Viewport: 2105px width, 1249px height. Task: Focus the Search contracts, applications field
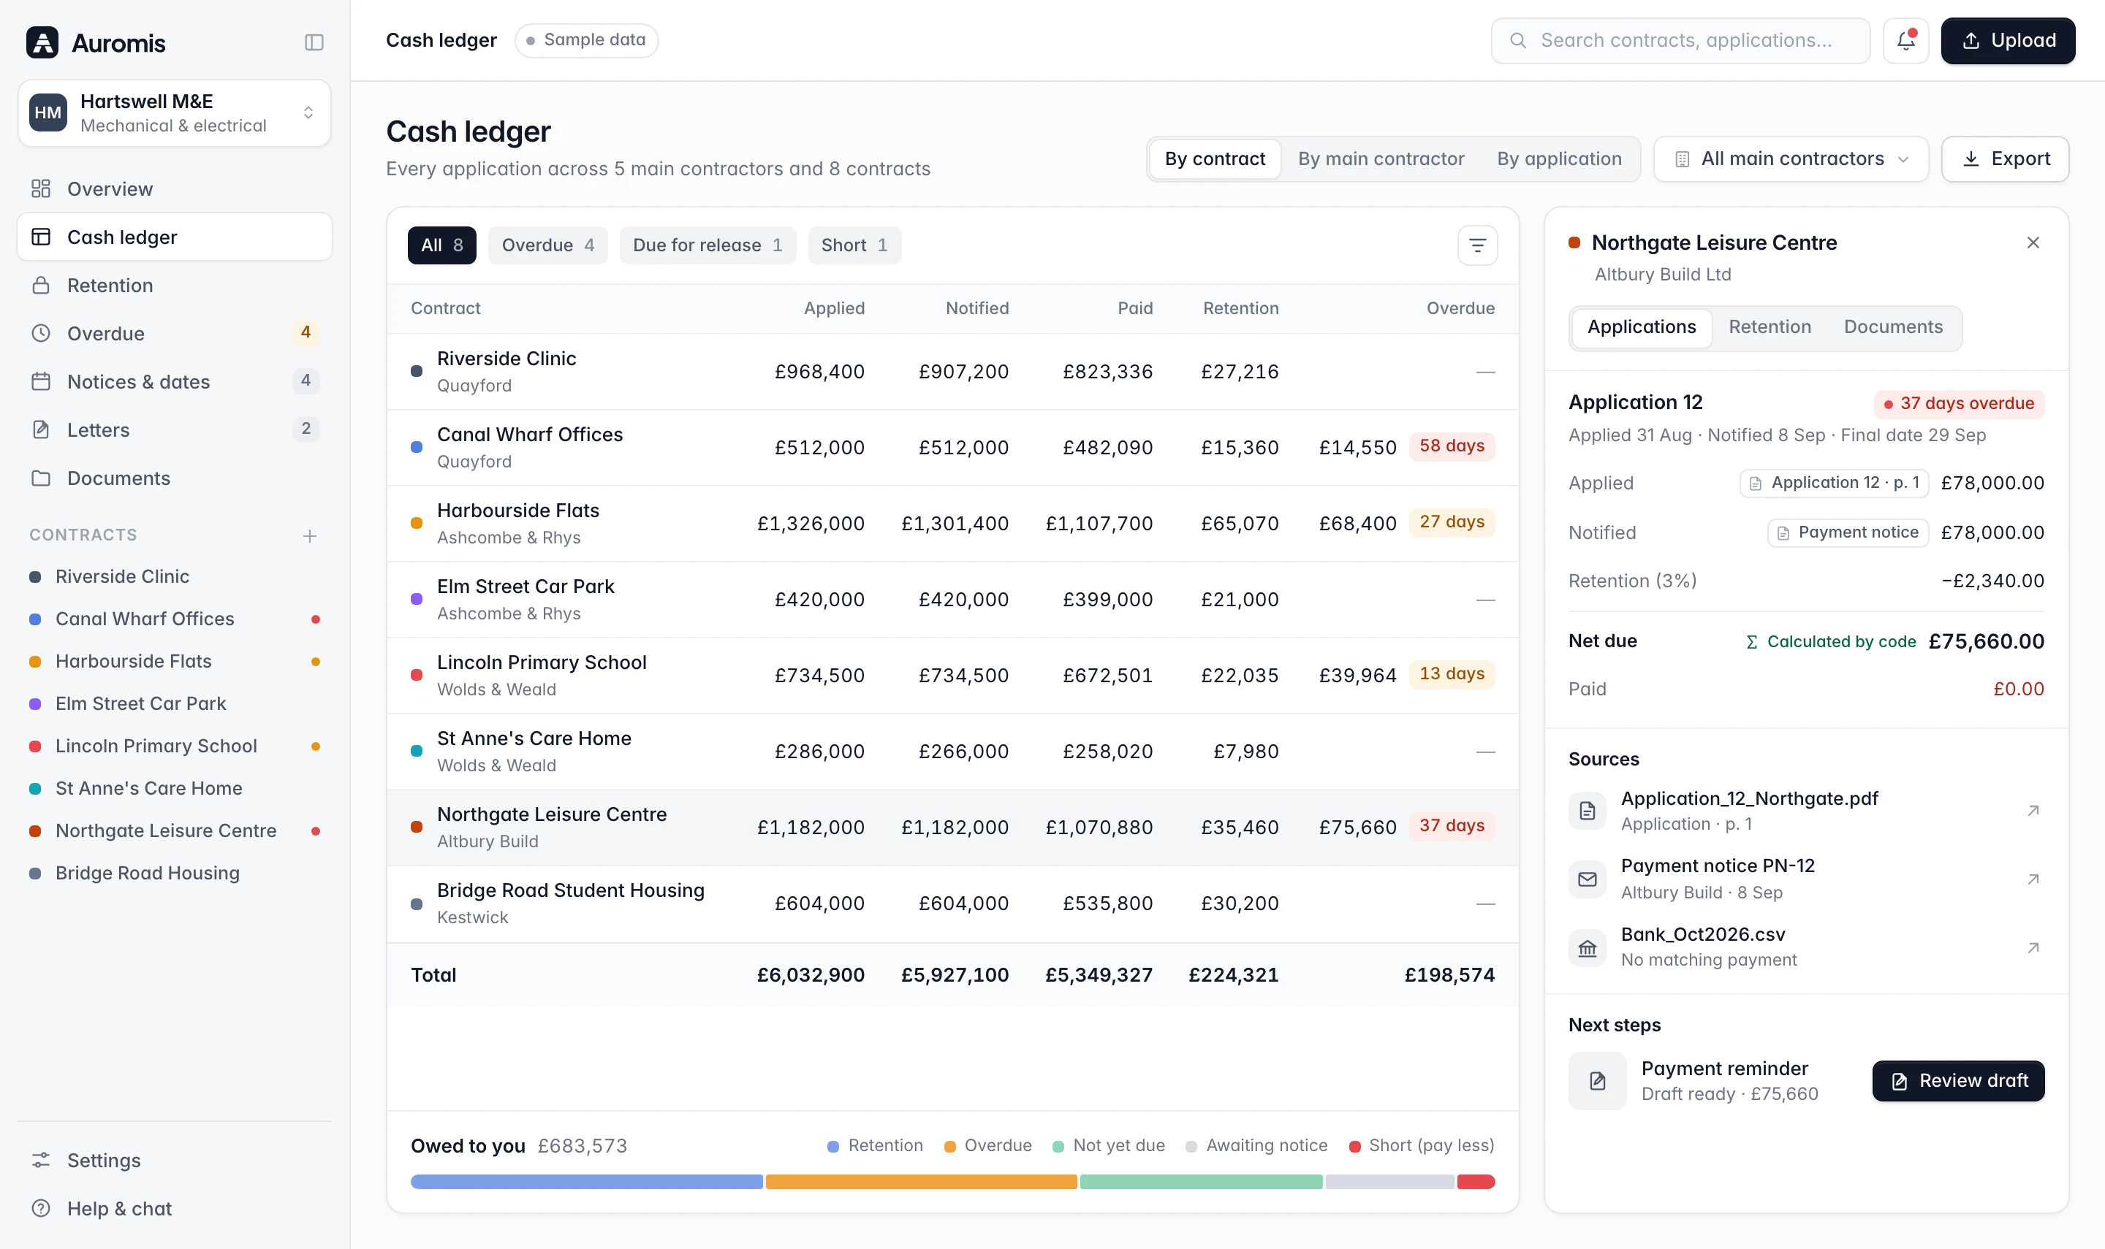1680,40
